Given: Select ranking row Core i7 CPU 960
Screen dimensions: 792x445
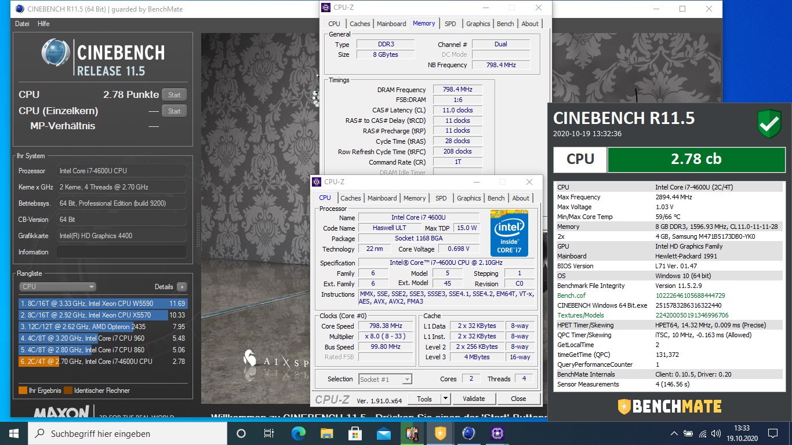Looking at the screenshot, I should (x=103, y=338).
